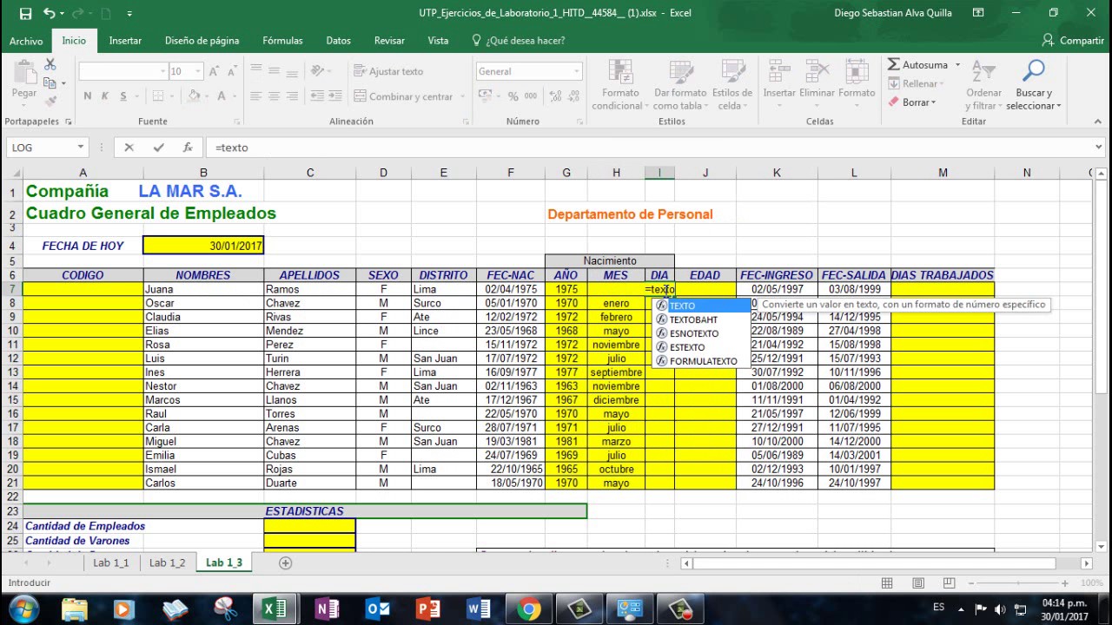The image size is (1112, 625).
Task: Open the Diseño de página tab
Action: coord(202,40)
